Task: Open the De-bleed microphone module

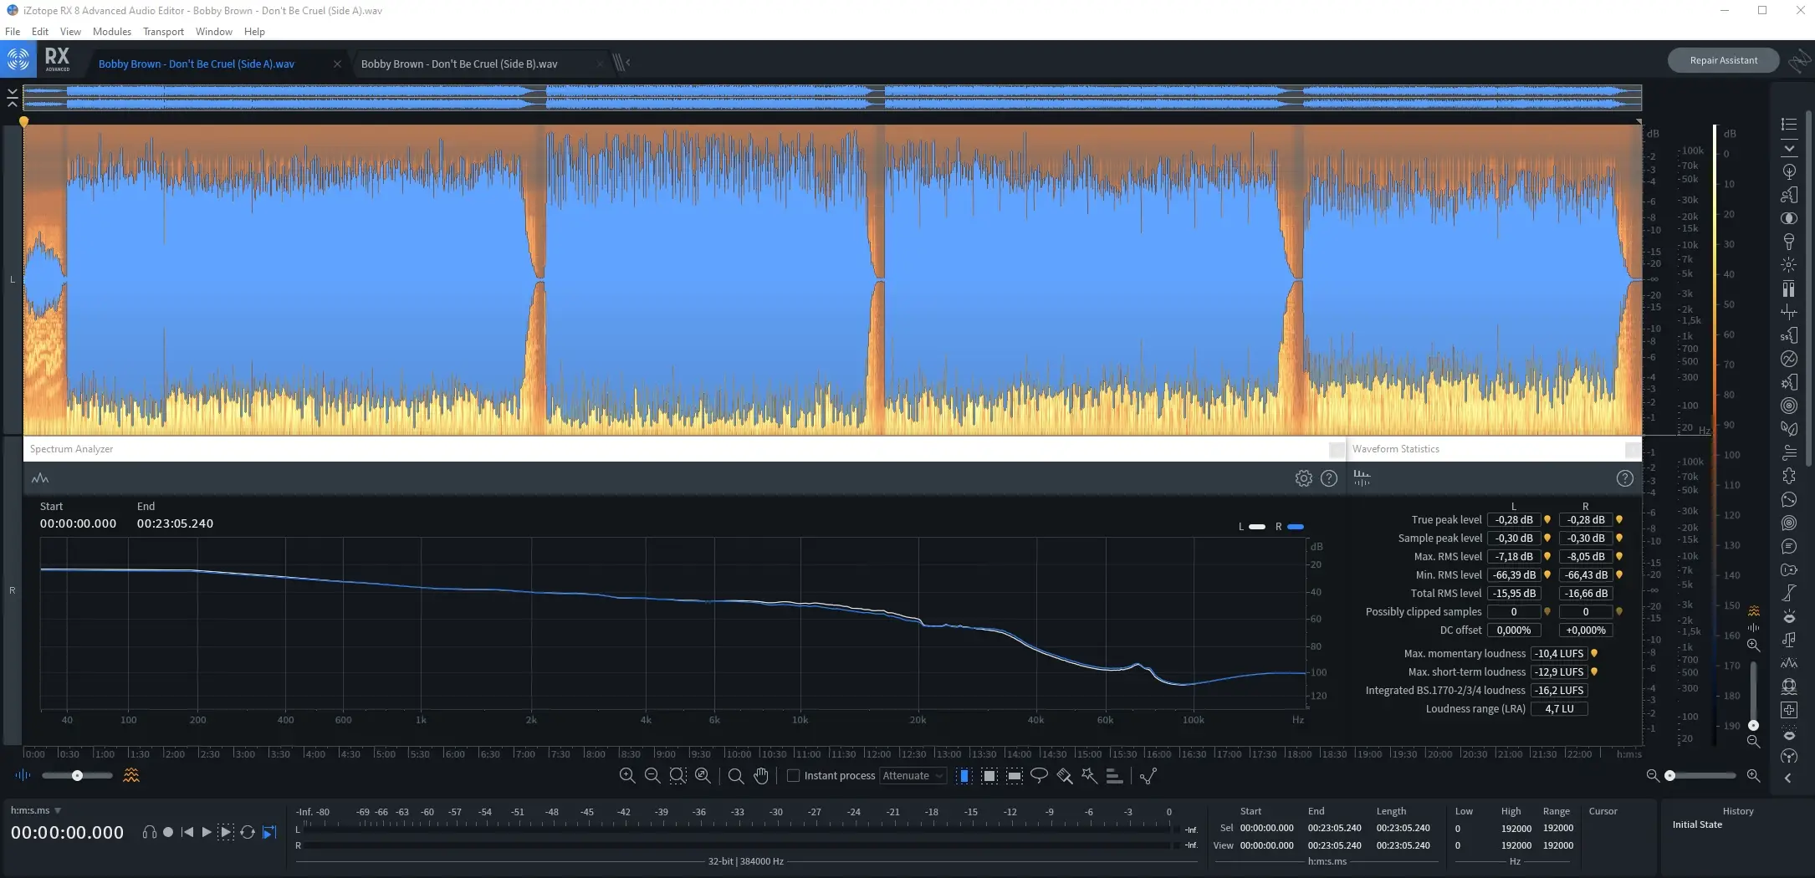Action: coord(1789,242)
